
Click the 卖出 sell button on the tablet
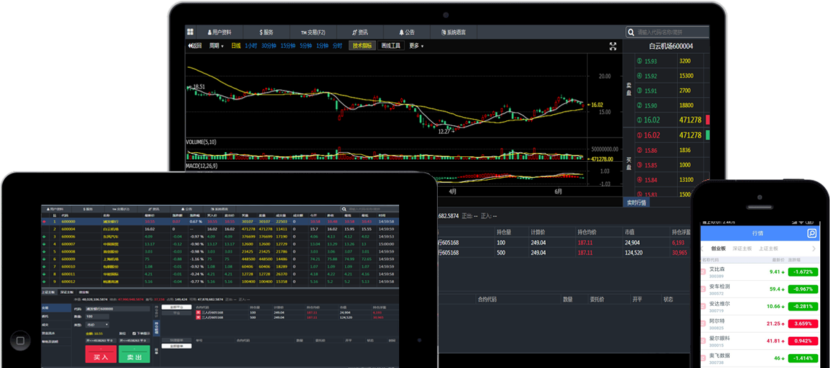pyautogui.click(x=134, y=354)
